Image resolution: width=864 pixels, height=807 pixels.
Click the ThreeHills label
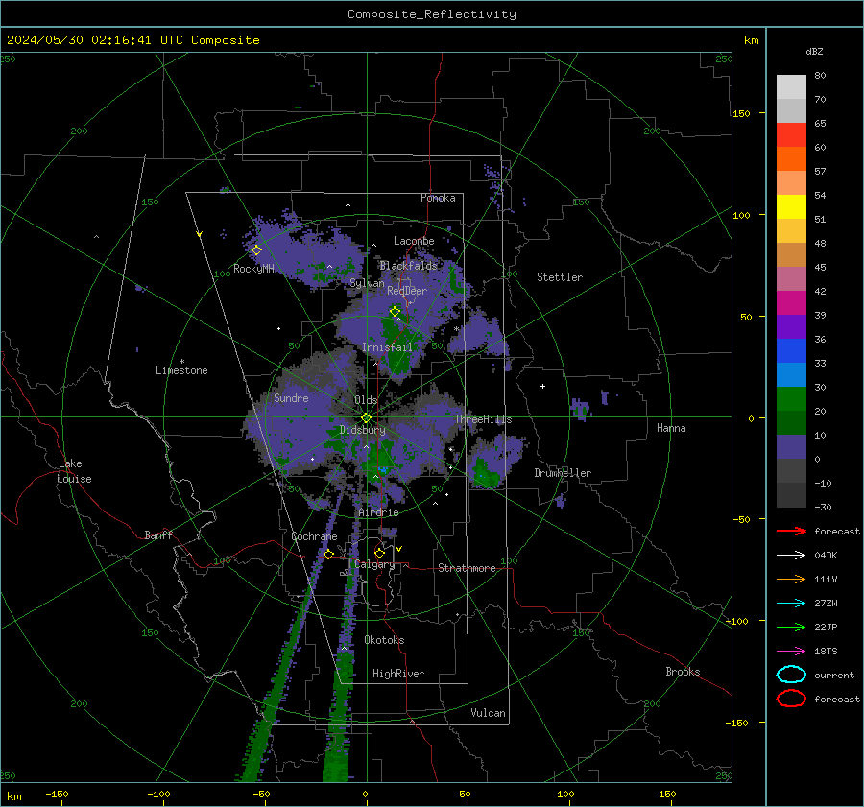483,419
